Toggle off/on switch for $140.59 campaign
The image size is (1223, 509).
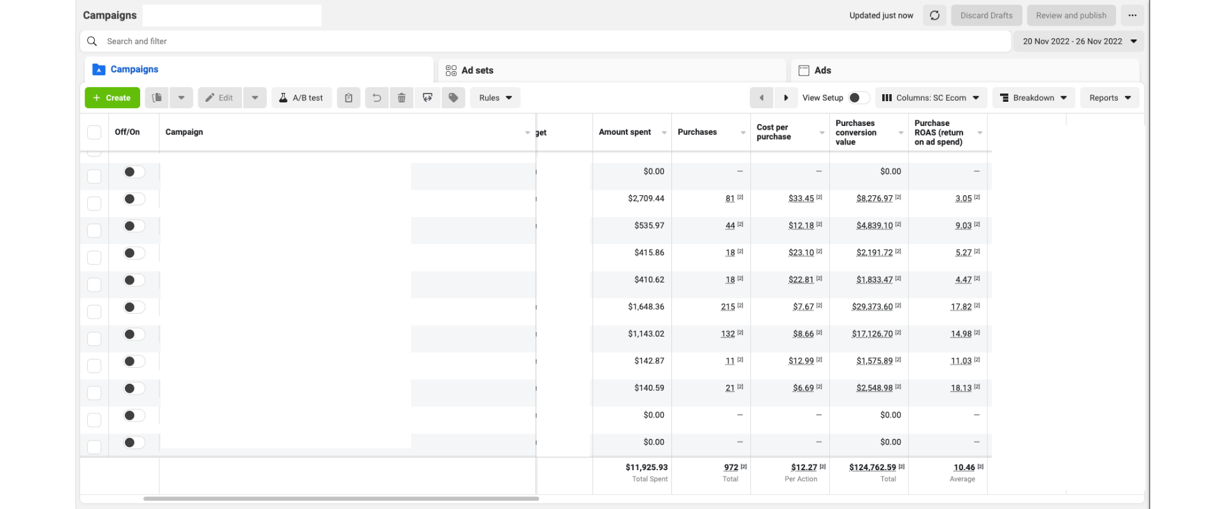coord(134,388)
